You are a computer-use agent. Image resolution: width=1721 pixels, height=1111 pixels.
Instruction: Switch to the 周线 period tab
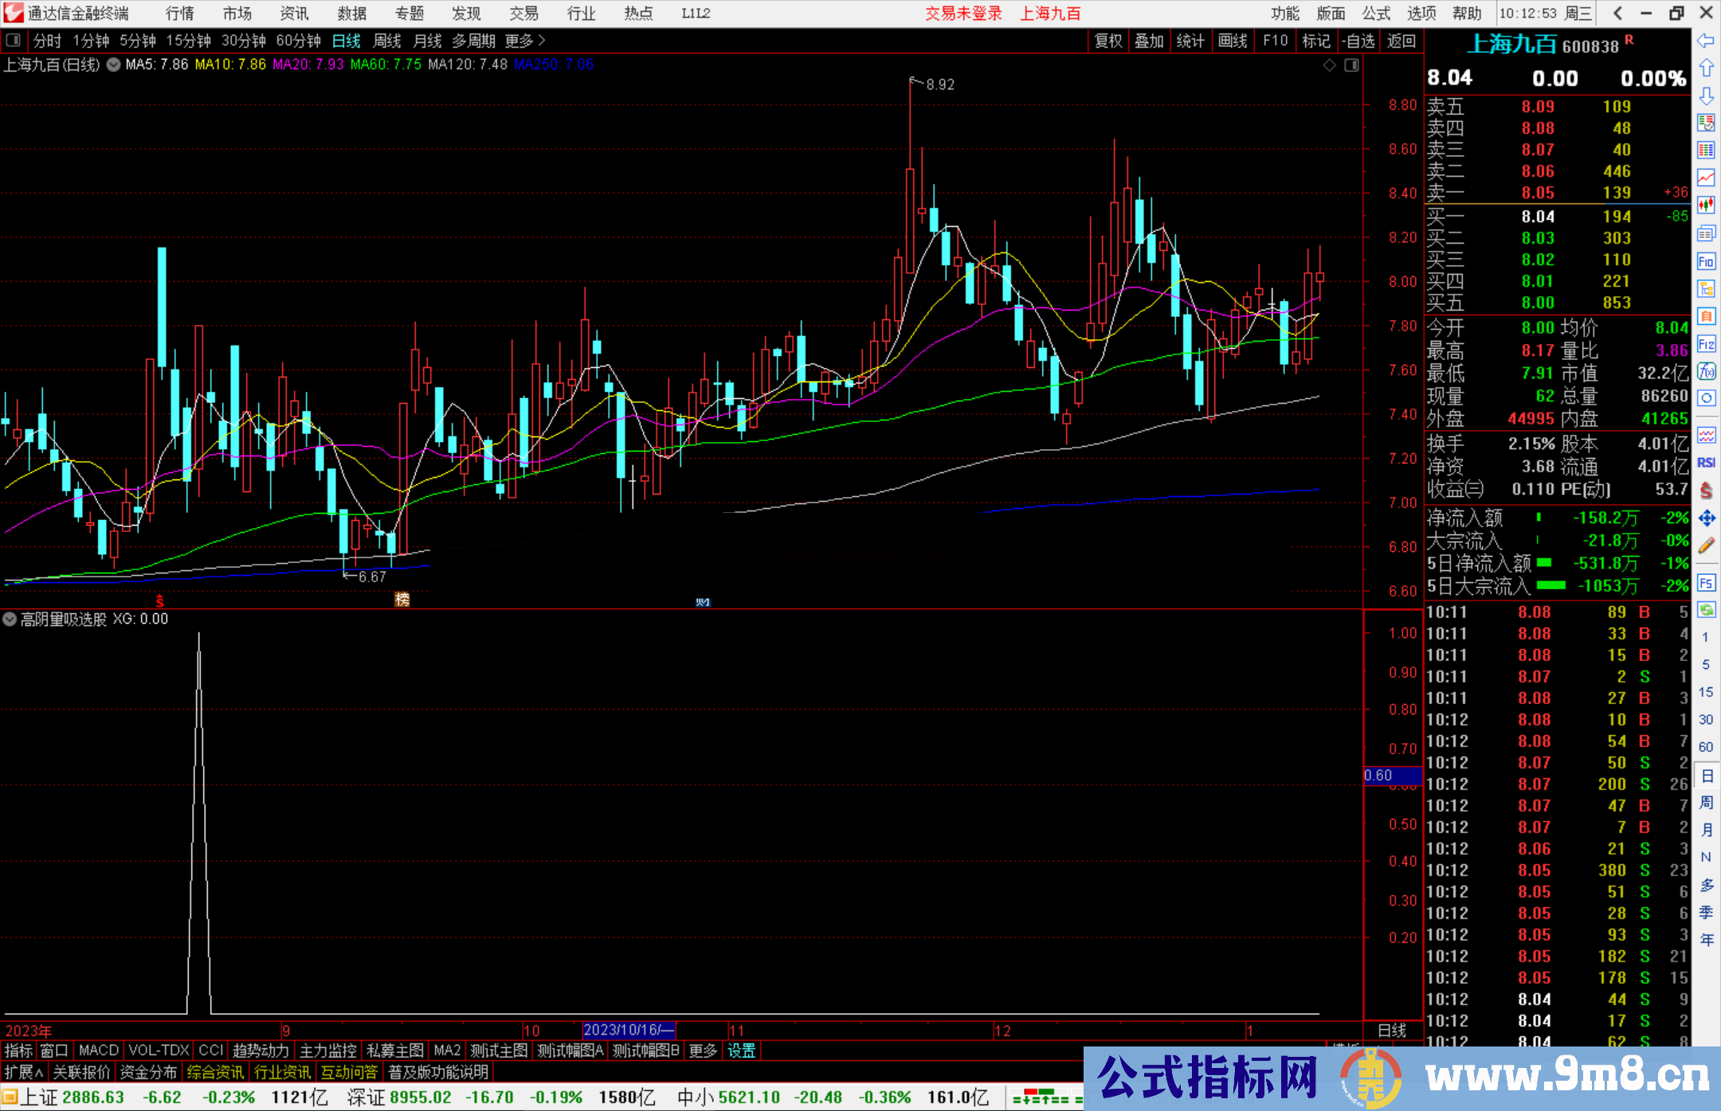387,41
